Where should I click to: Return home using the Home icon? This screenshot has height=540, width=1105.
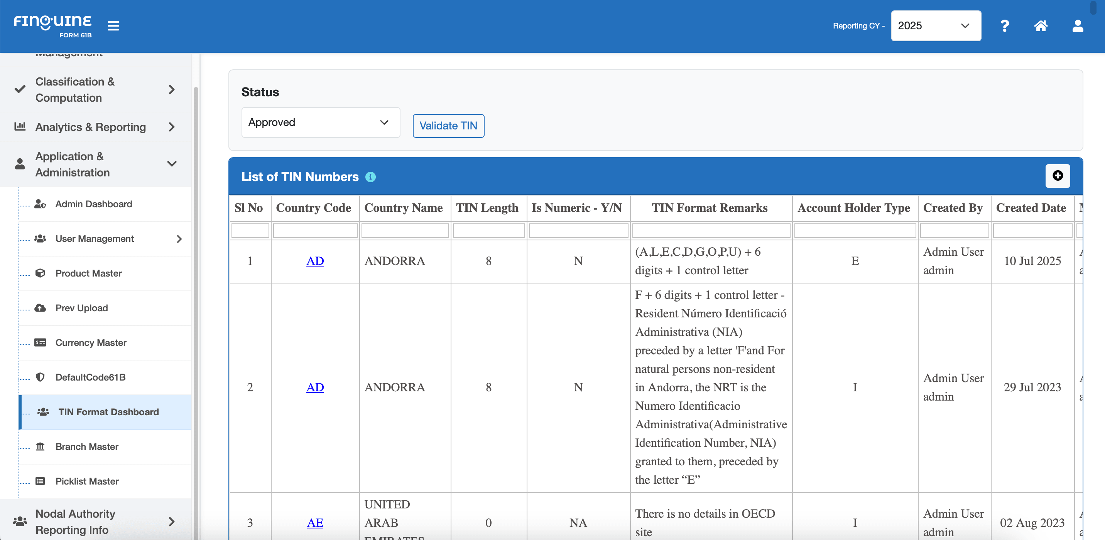click(1041, 26)
